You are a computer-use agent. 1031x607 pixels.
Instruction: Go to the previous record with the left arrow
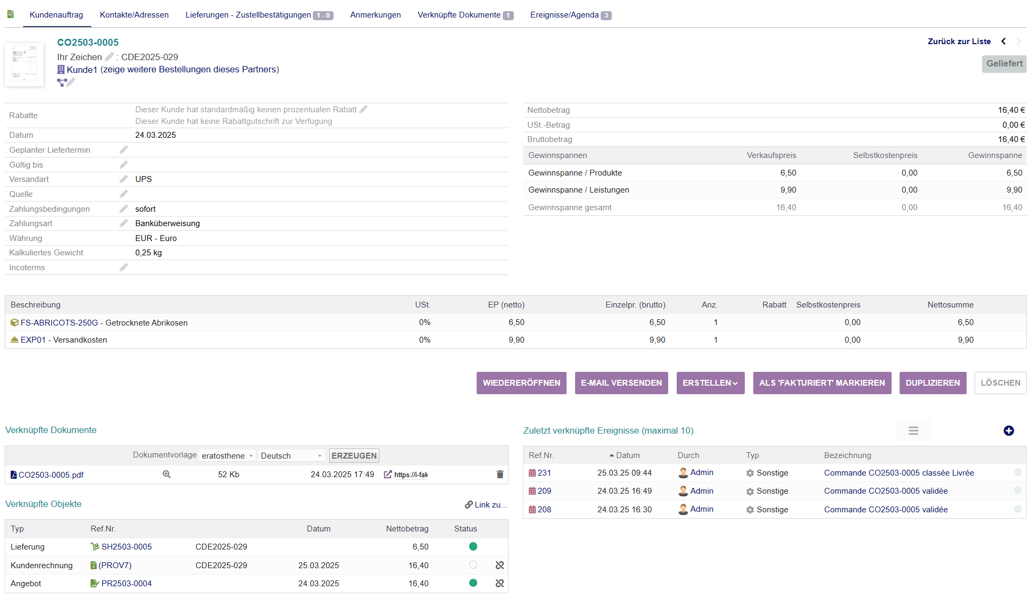coord(1003,41)
